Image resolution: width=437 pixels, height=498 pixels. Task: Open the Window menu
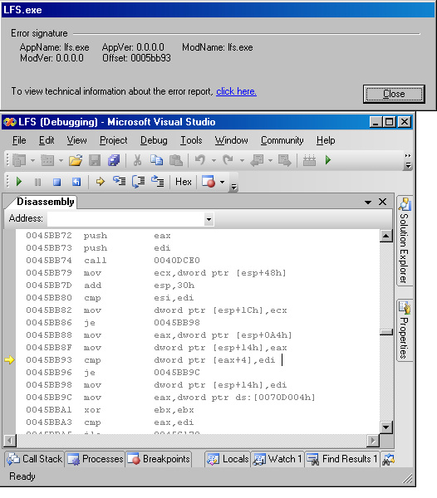click(x=231, y=140)
